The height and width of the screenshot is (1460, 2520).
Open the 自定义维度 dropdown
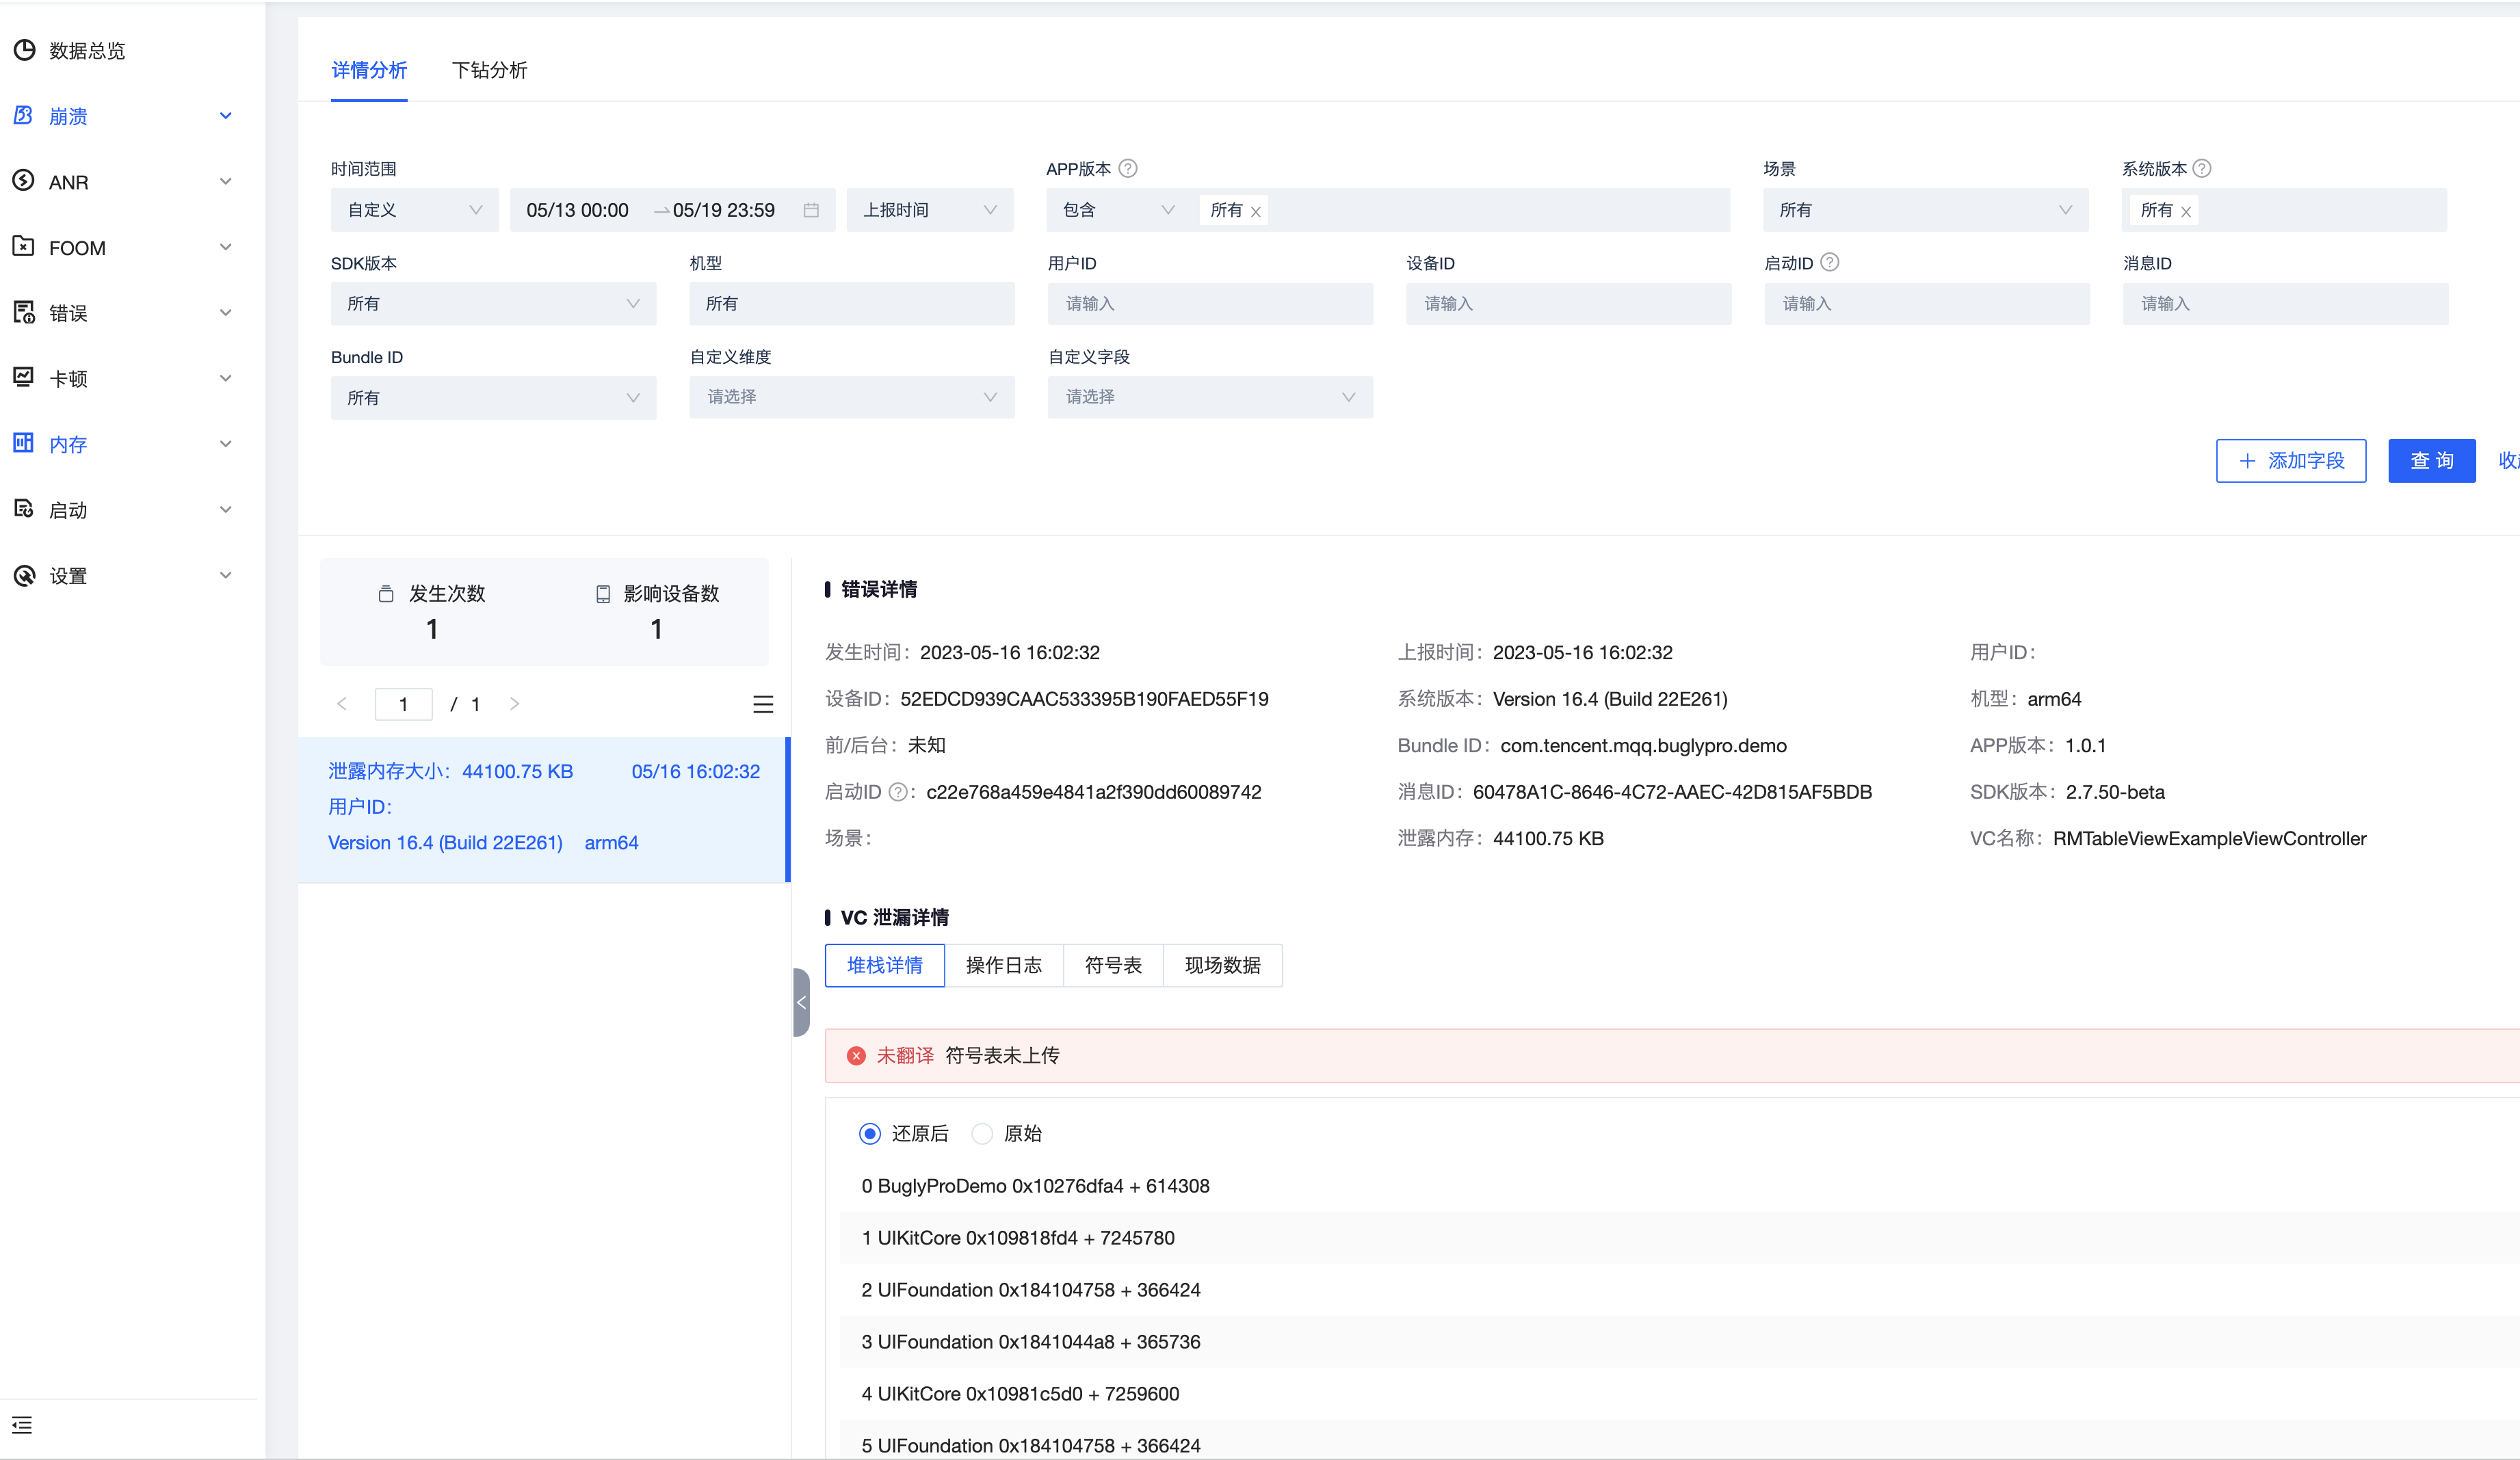(x=851, y=397)
